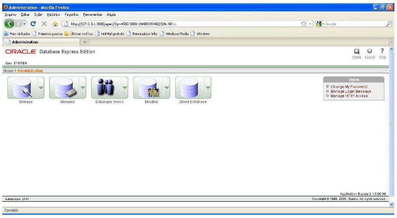Click the Firefox back button
397x218 pixels.
pos(9,24)
